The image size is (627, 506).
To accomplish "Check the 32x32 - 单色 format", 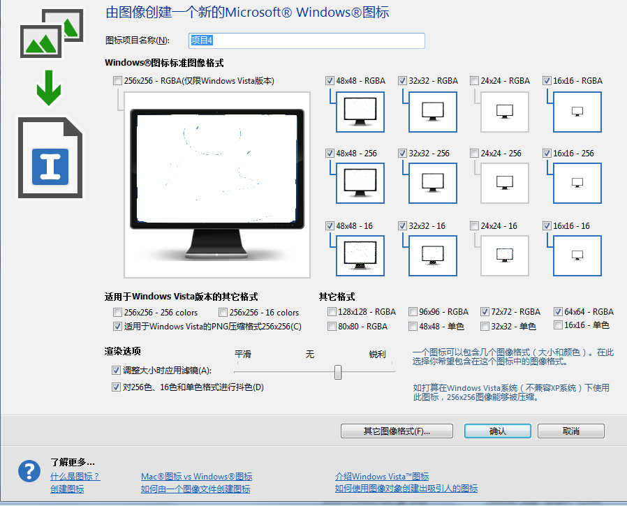I will (x=485, y=327).
